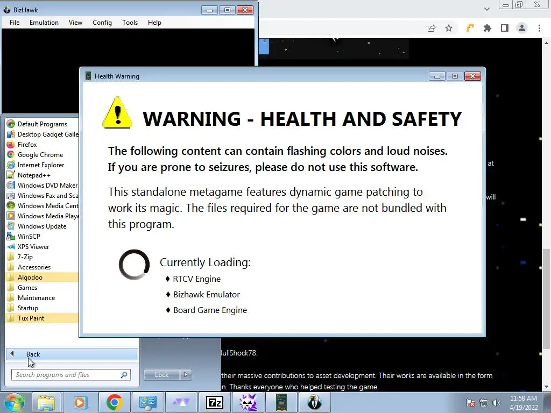Open Chrome tab search chevron
Screen dimensions: 551x413
pyautogui.click(x=486, y=9)
